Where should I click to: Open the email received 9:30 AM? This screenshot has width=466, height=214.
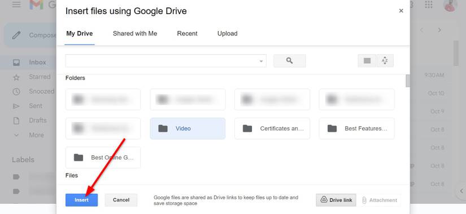click(434, 75)
